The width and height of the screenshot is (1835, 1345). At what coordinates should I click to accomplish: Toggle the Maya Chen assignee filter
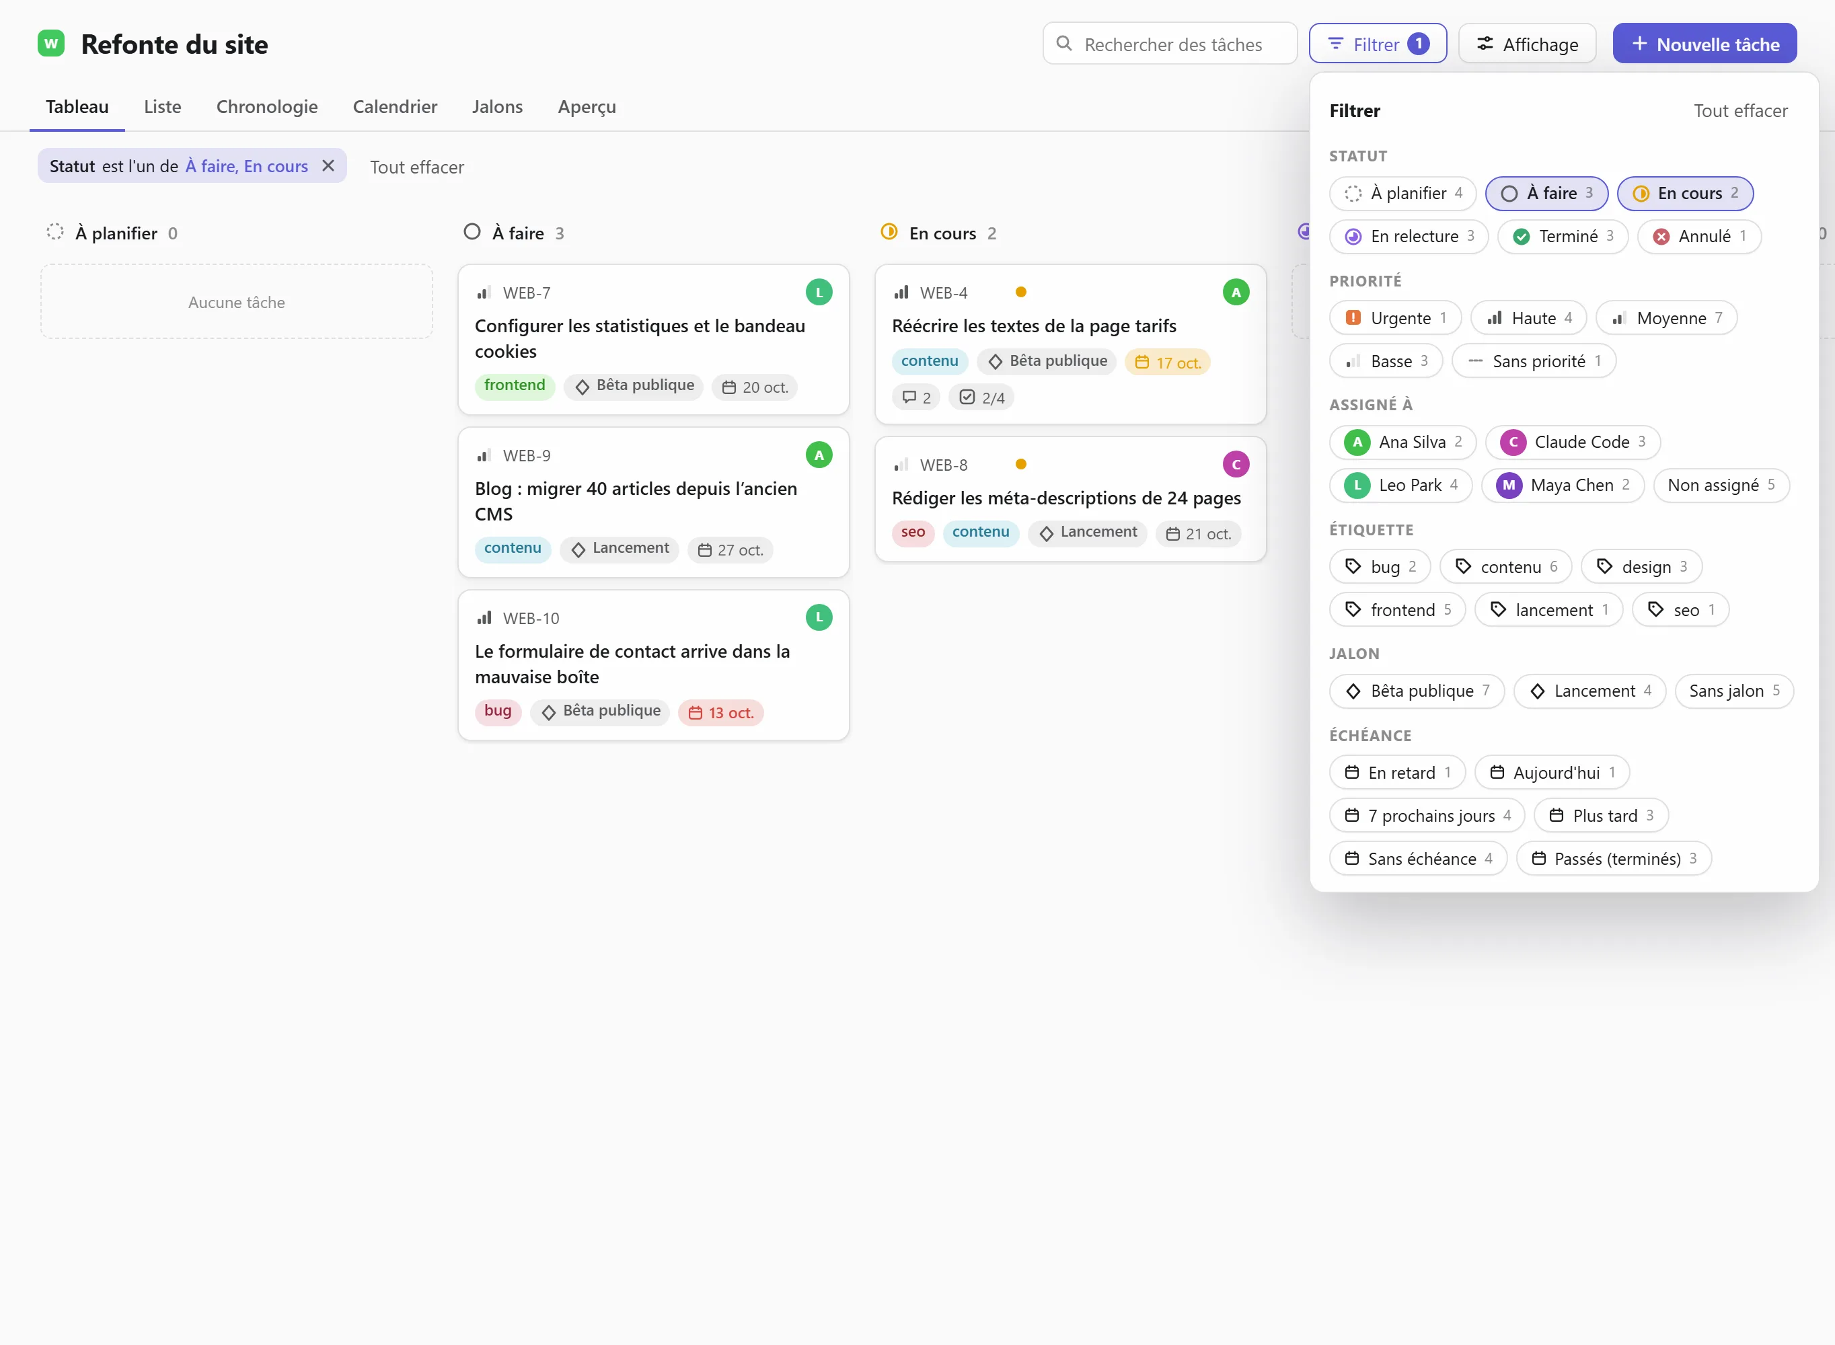pyautogui.click(x=1563, y=486)
